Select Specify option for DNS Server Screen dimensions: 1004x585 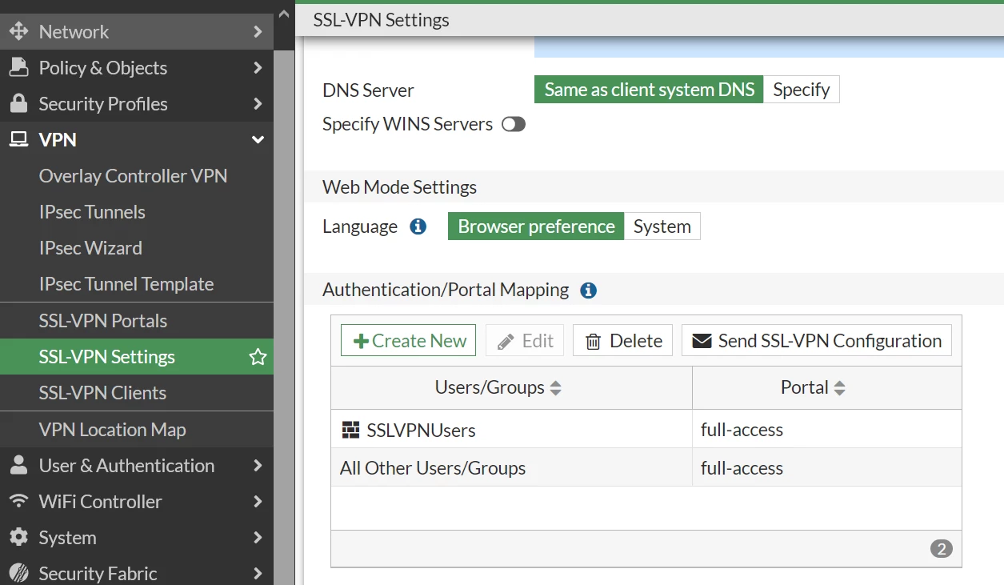[802, 90]
